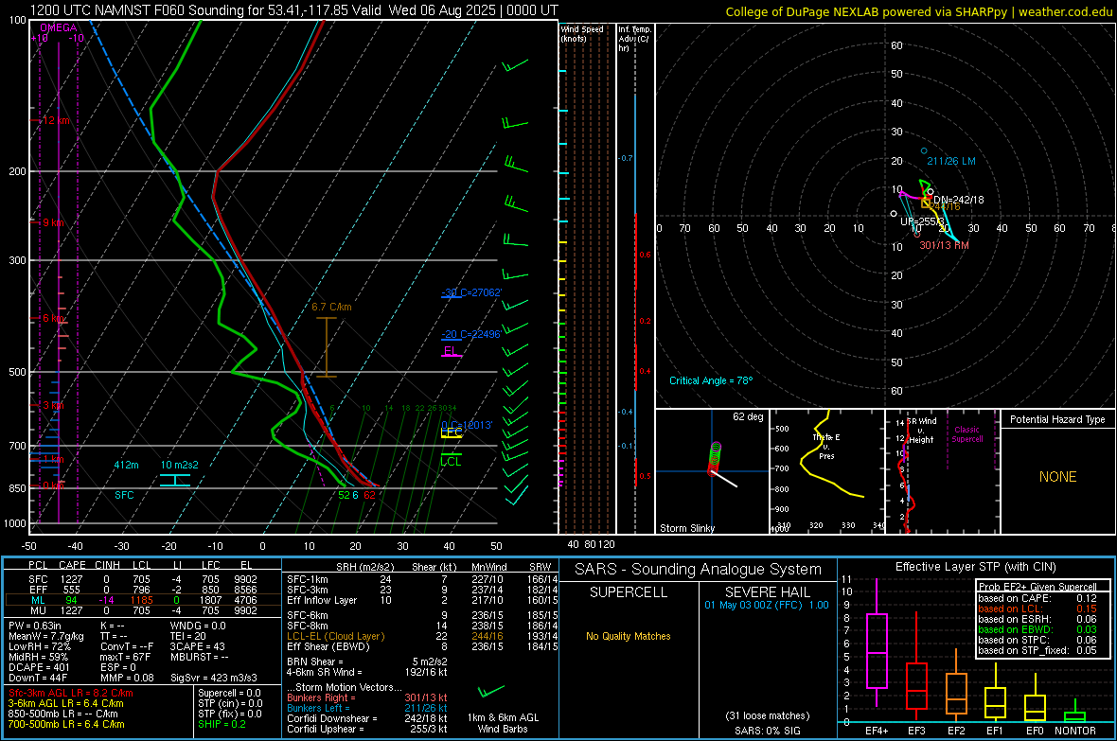Click the MeanW = 7.7g/kg value
Screen dimensions: 1117x741
(46, 636)
